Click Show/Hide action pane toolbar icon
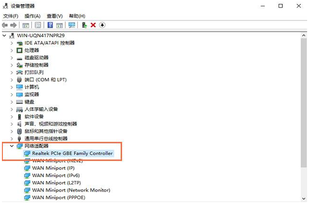 pos(60,25)
